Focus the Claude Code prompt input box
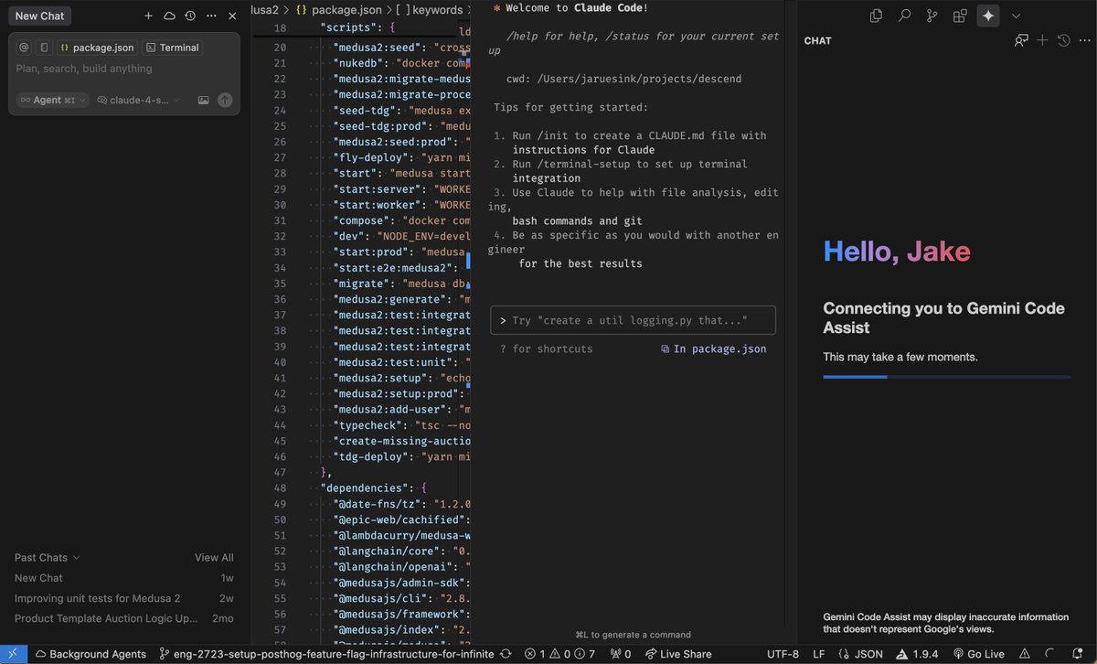The width and height of the screenshot is (1097, 664). pos(633,320)
